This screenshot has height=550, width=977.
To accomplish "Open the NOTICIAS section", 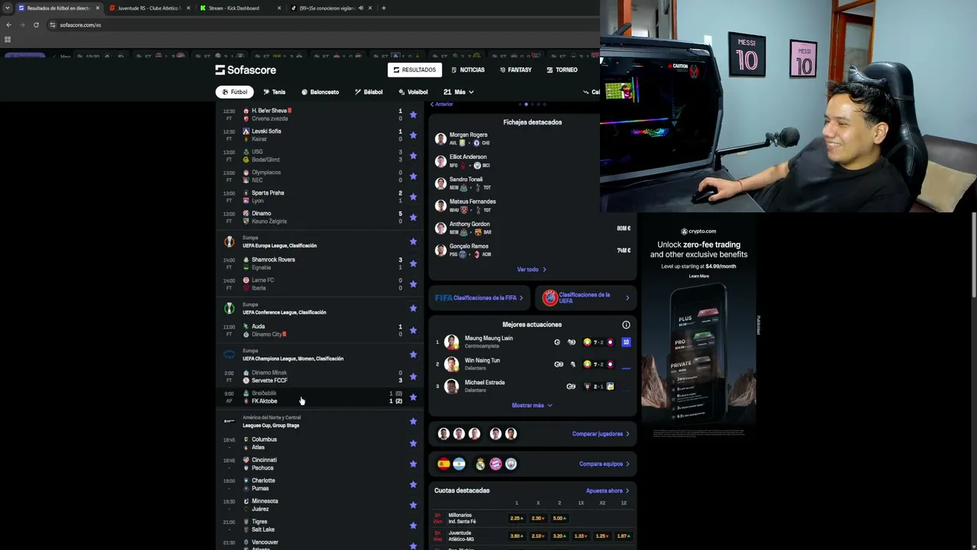I will (468, 70).
